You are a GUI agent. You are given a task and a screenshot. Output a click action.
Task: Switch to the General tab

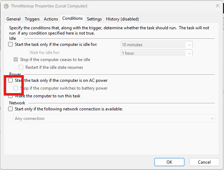click(x=13, y=19)
